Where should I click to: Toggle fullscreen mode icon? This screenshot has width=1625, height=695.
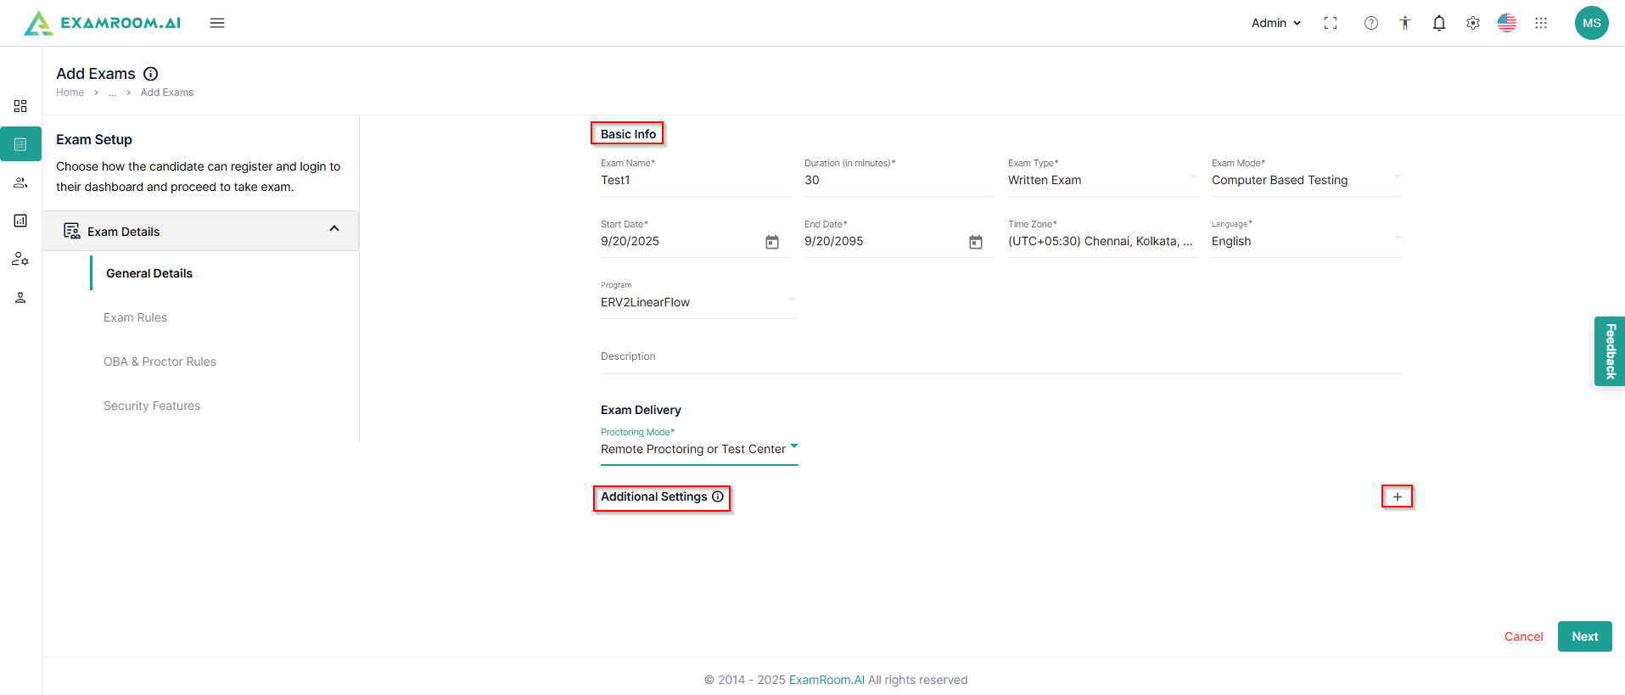tap(1331, 23)
